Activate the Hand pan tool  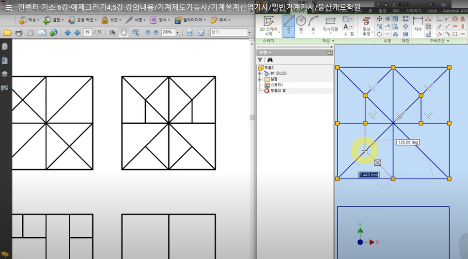(x=124, y=32)
